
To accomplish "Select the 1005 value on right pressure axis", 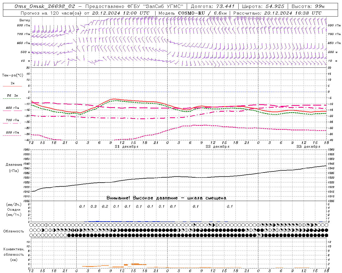I will coord(331,201).
